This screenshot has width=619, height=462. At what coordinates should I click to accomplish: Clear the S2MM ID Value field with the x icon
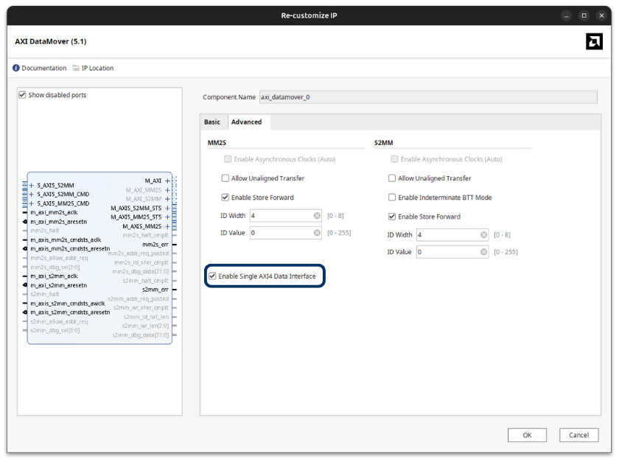(483, 251)
